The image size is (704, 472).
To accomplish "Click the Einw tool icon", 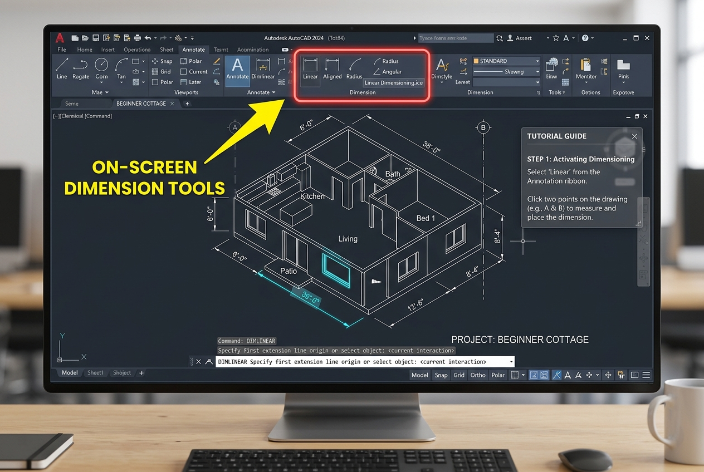I will point(551,68).
